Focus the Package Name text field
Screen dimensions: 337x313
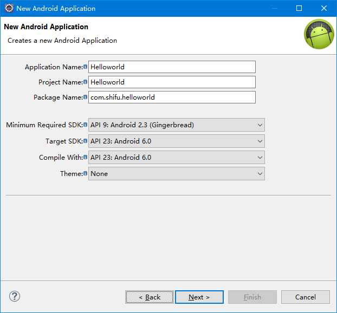pyautogui.click(x=172, y=97)
